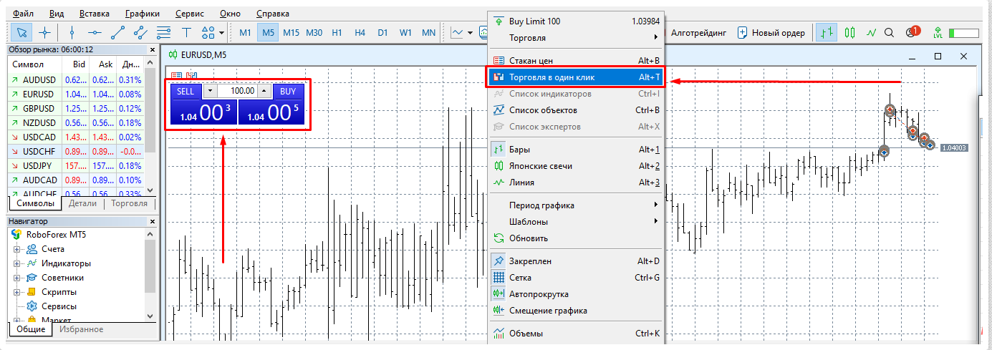Switch chart to H4 timeframe
Screen dimensions: 992x350
360,32
